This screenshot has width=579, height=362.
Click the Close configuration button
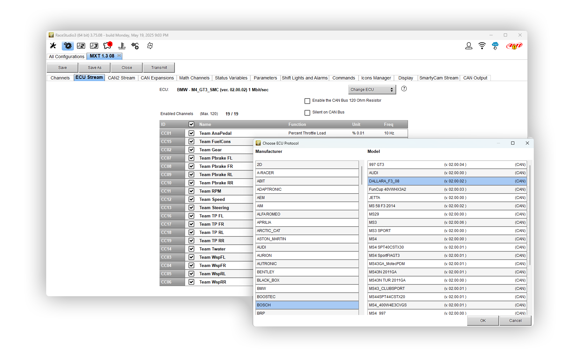127,68
